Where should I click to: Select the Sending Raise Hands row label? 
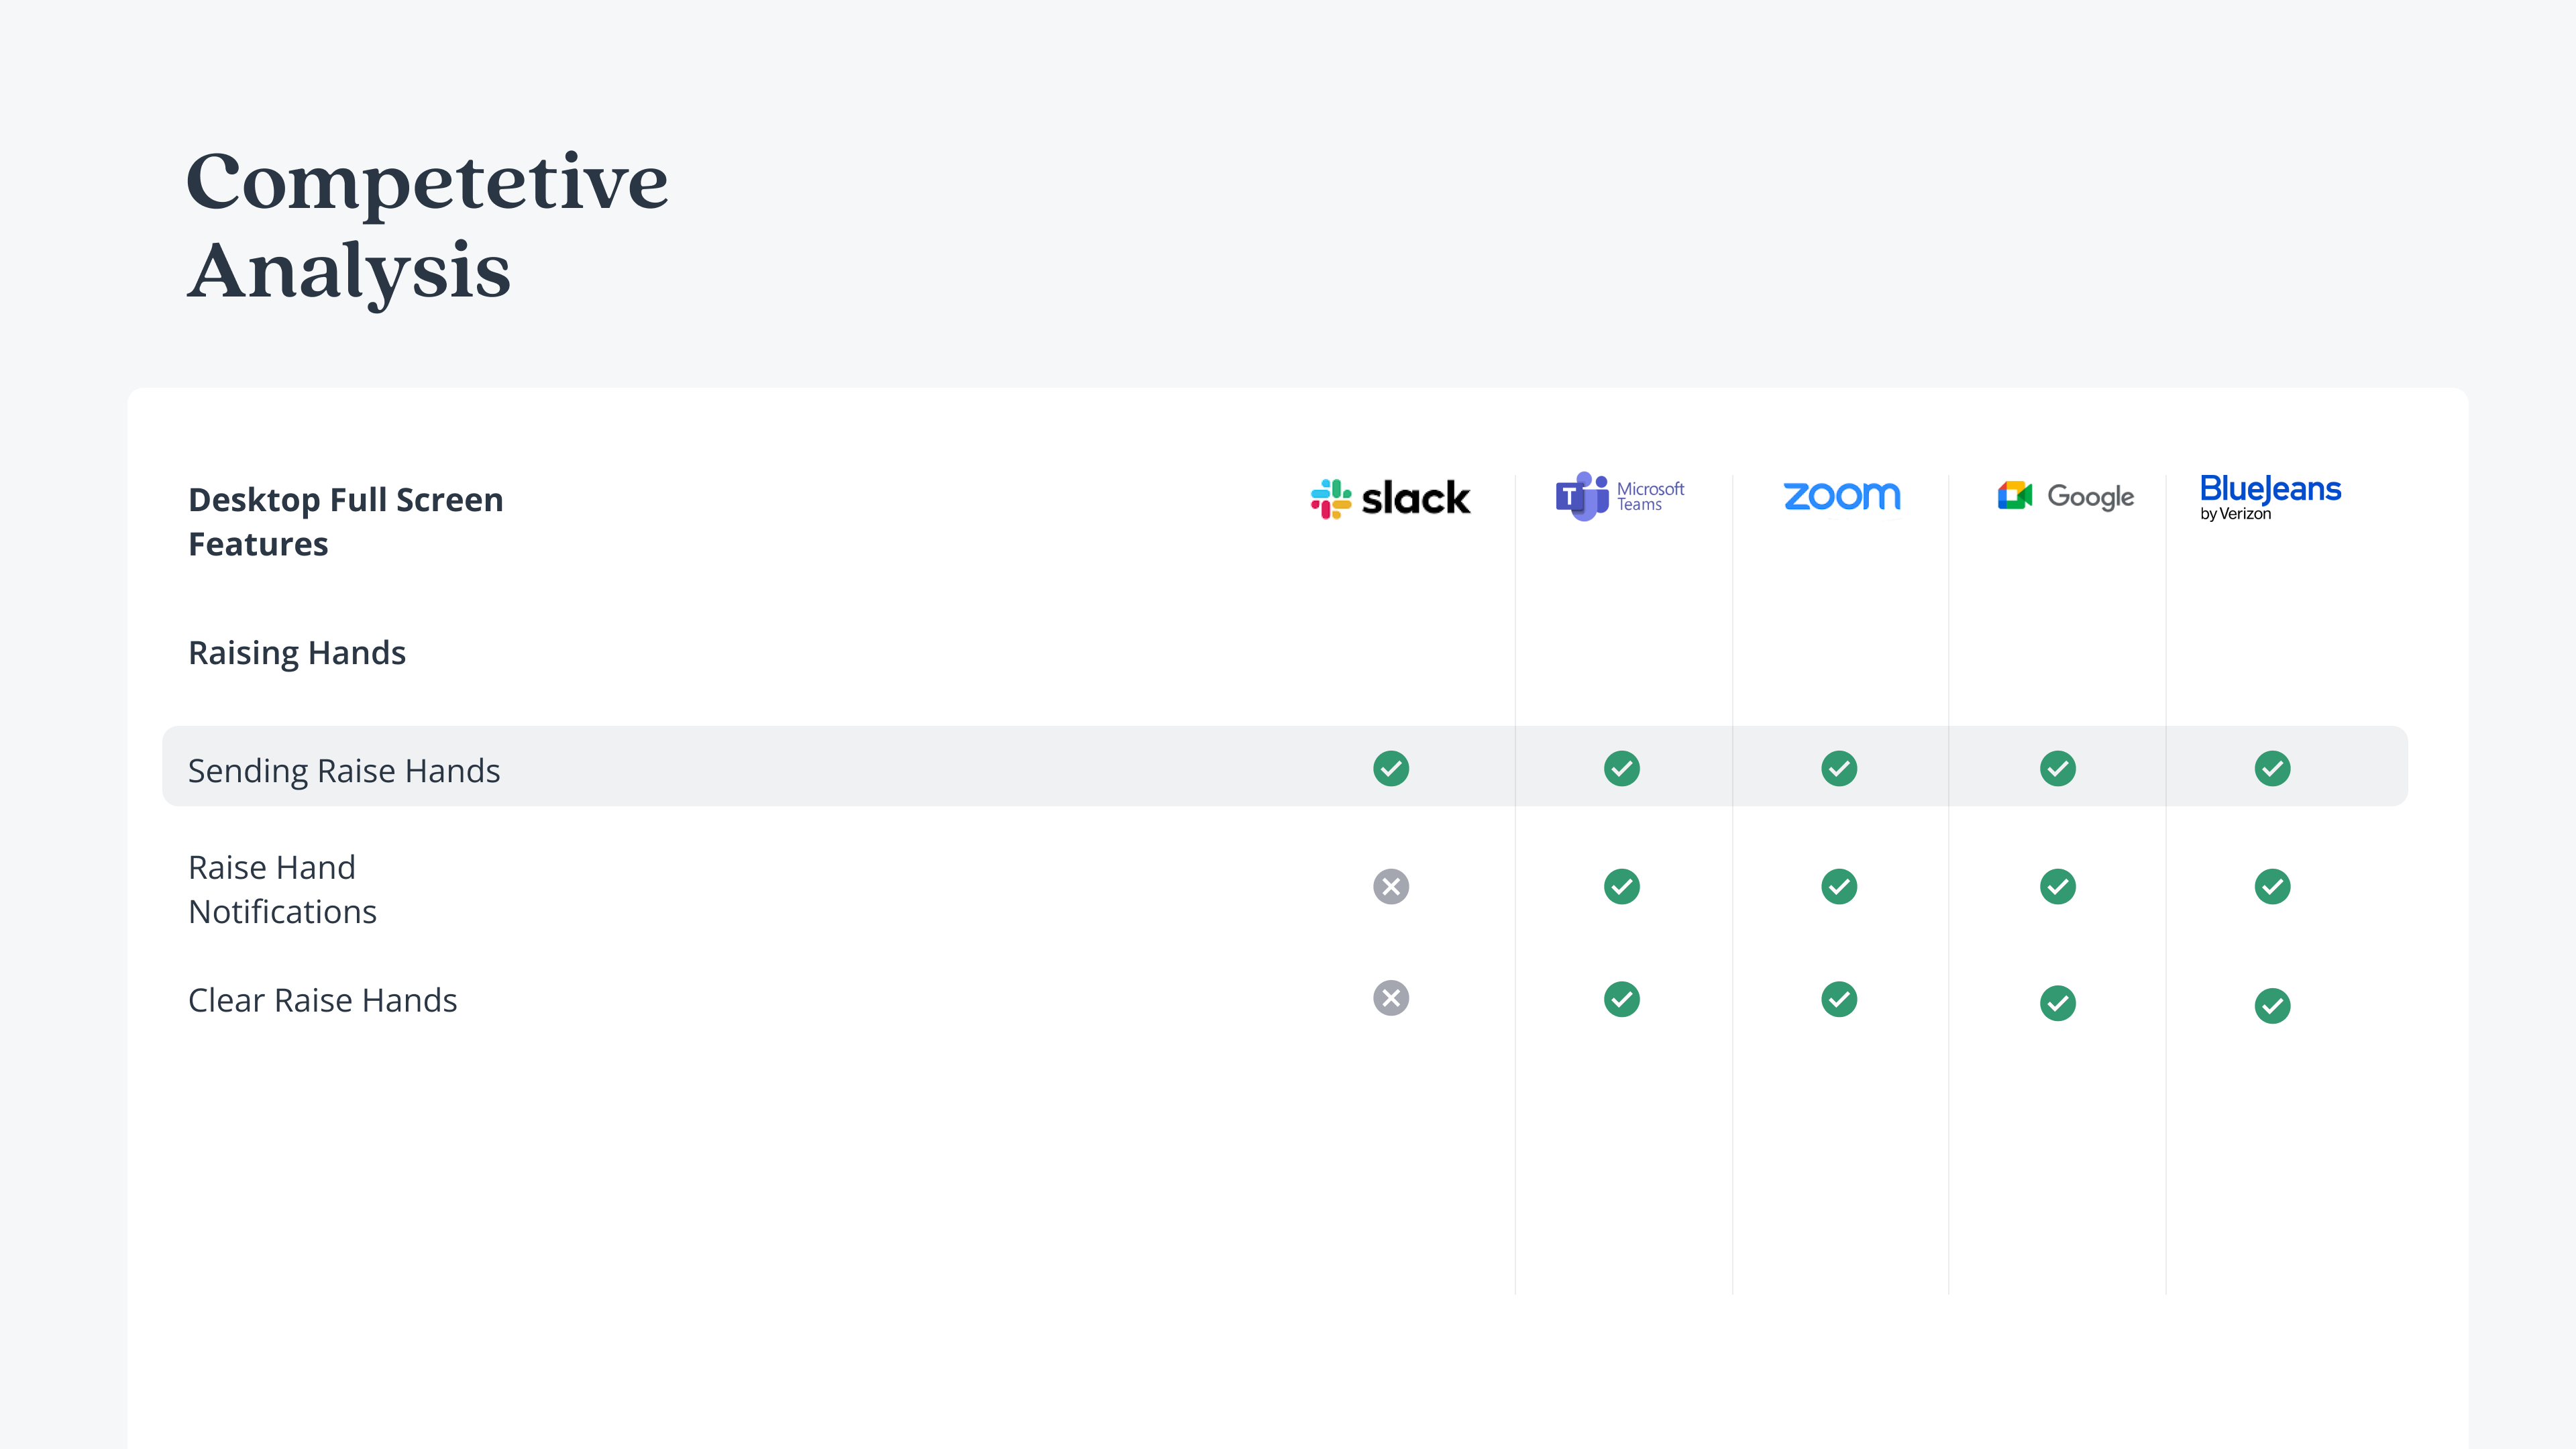(344, 771)
